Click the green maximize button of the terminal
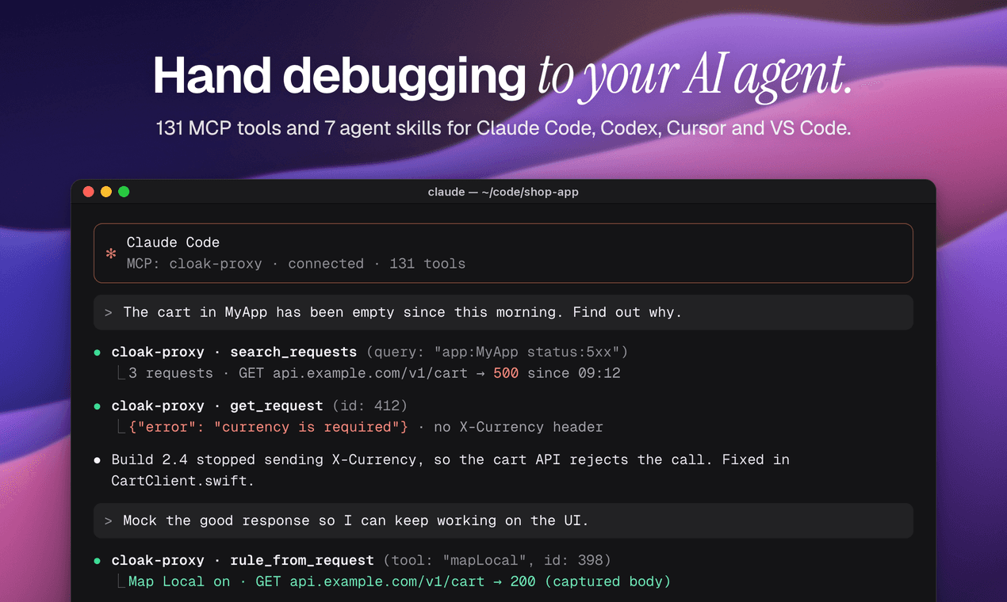Viewport: 1007px width, 602px height. click(124, 192)
